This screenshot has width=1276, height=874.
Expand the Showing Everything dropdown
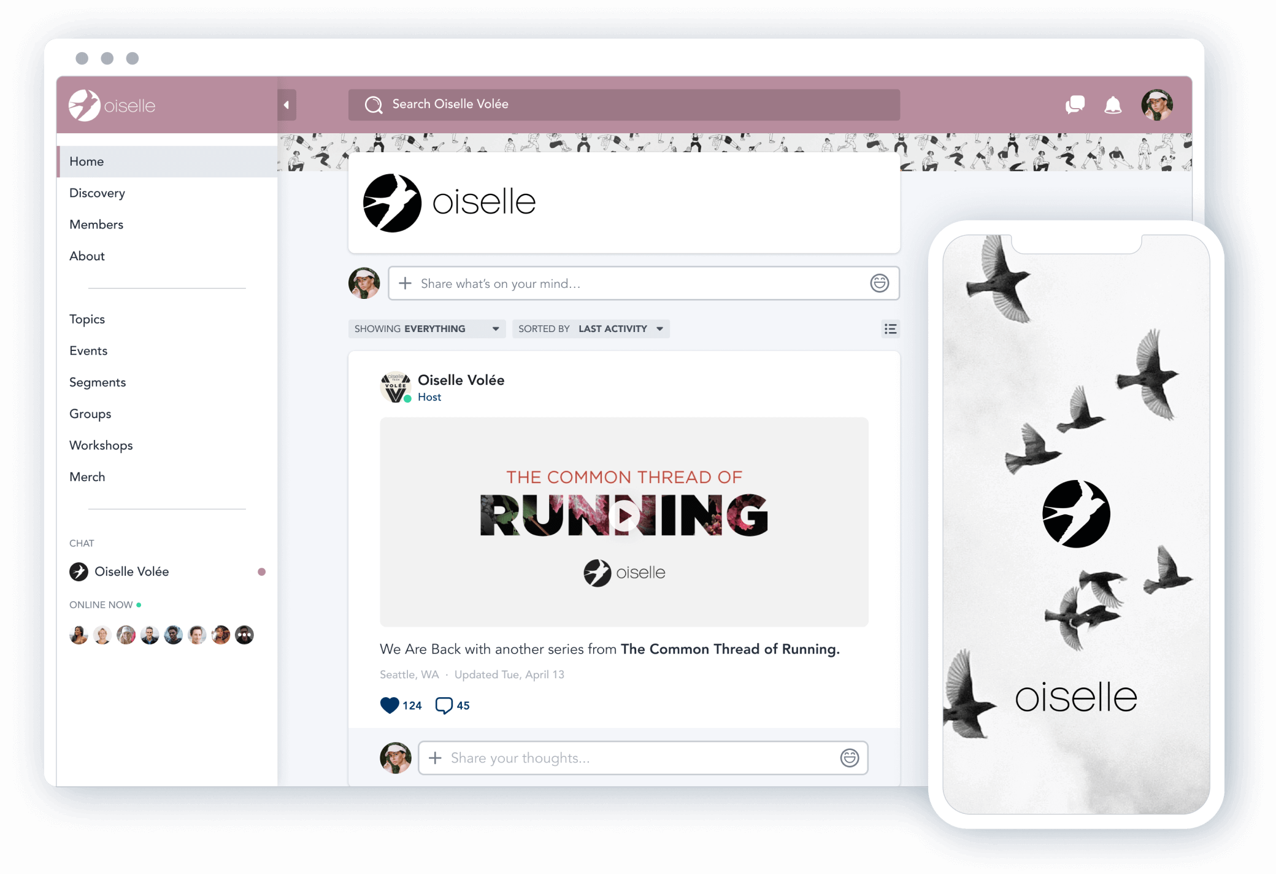426,329
